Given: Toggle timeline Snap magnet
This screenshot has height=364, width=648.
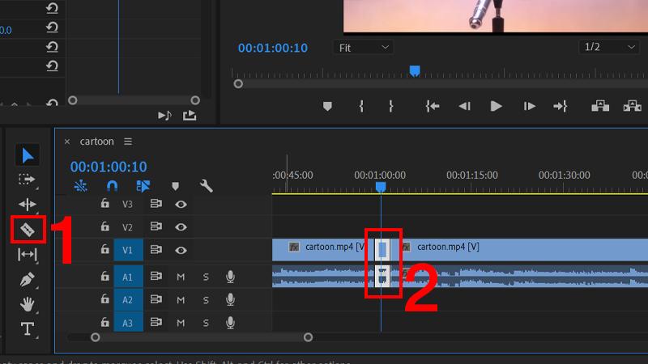Looking at the screenshot, I should point(112,186).
